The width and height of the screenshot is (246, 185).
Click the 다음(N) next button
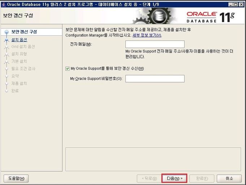174,178
